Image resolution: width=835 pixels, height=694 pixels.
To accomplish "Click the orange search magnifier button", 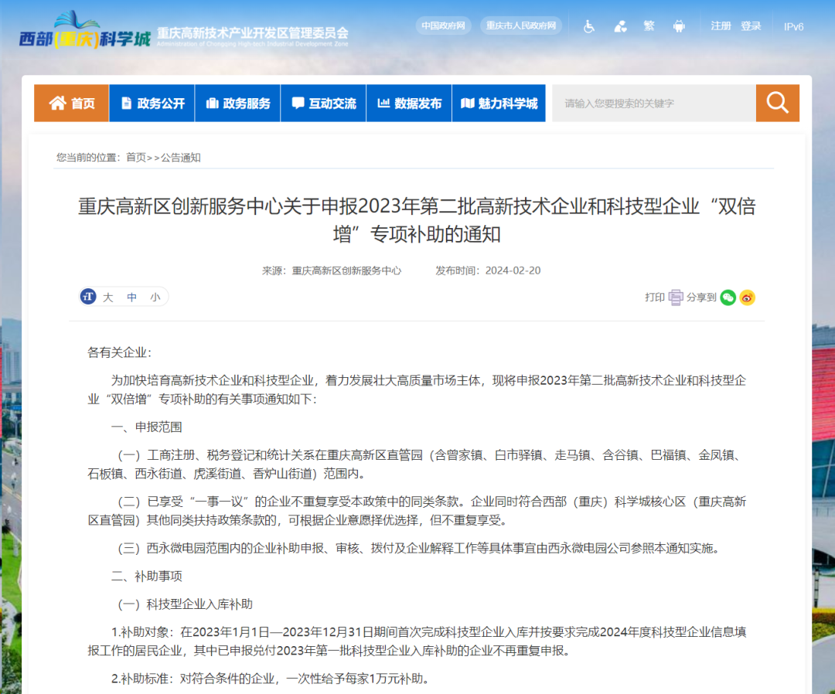I will click(x=777, y=103).
